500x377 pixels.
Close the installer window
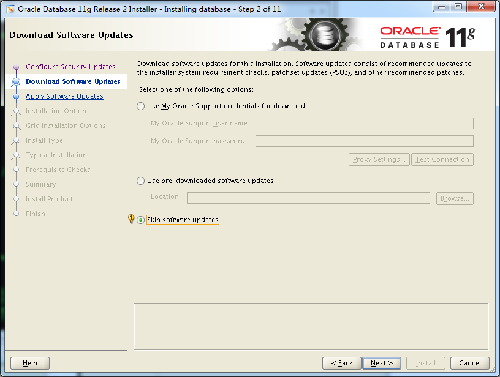click(482, 6)
